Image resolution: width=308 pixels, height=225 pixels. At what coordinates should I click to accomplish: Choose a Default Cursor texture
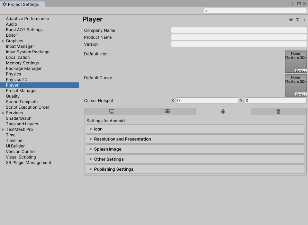(x=300, y=94)
